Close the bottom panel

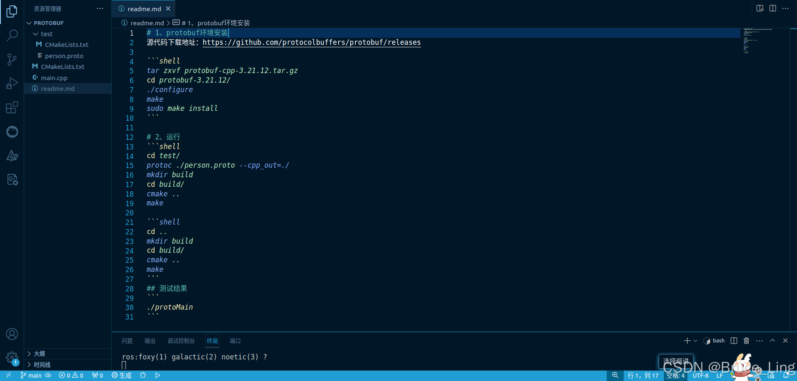pyautogui.click(x=785, y=341)
